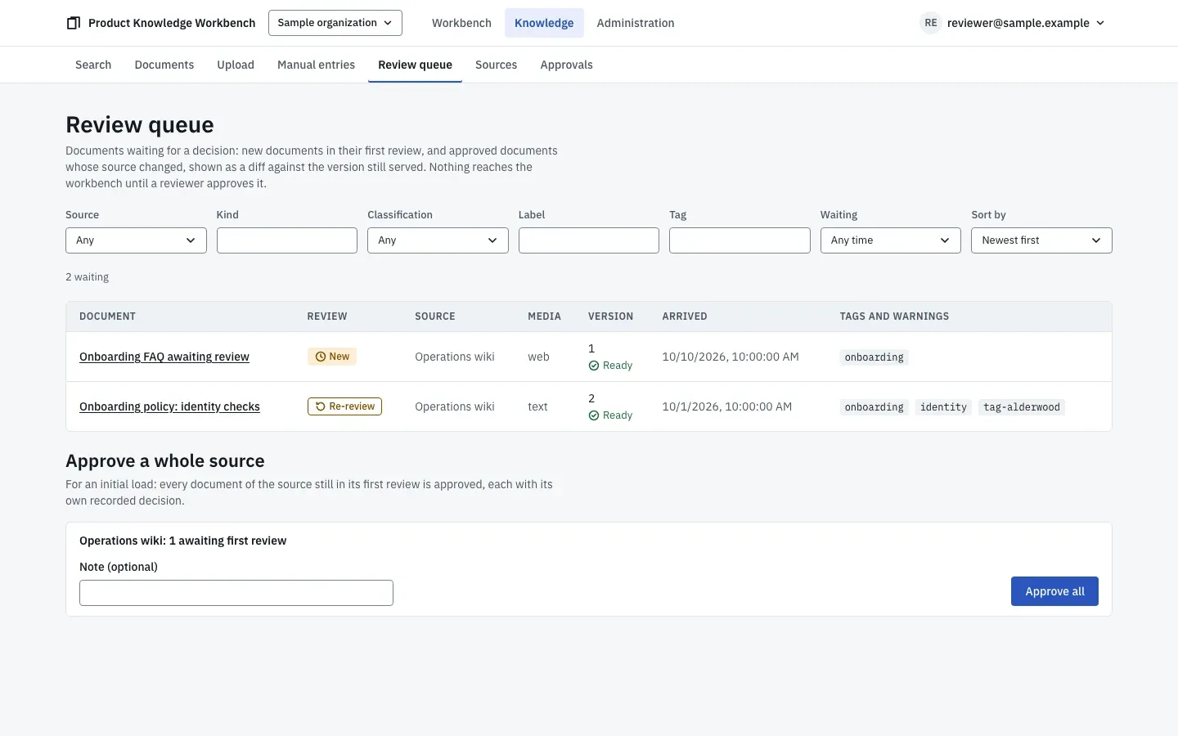Open the Upload tab
Image resolution: width=1178 pixels, height=736 pixels.
click(x=236, y=65)
